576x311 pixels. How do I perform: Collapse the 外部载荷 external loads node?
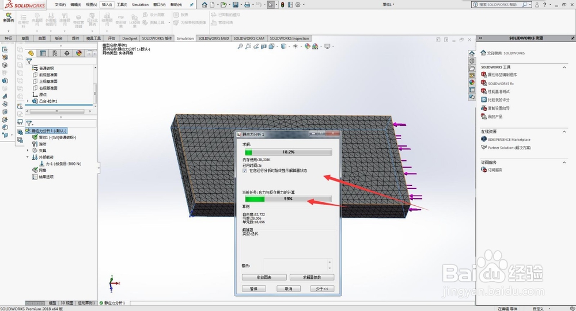tap(28, 157)
